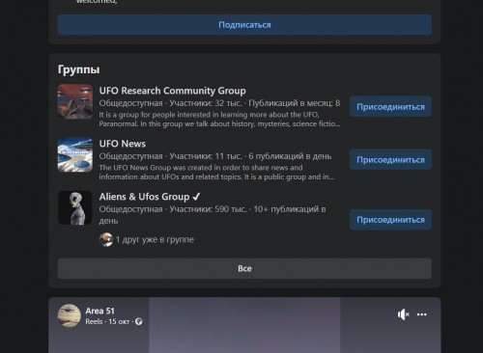Open the Area 51 page name

pos(99,311)
